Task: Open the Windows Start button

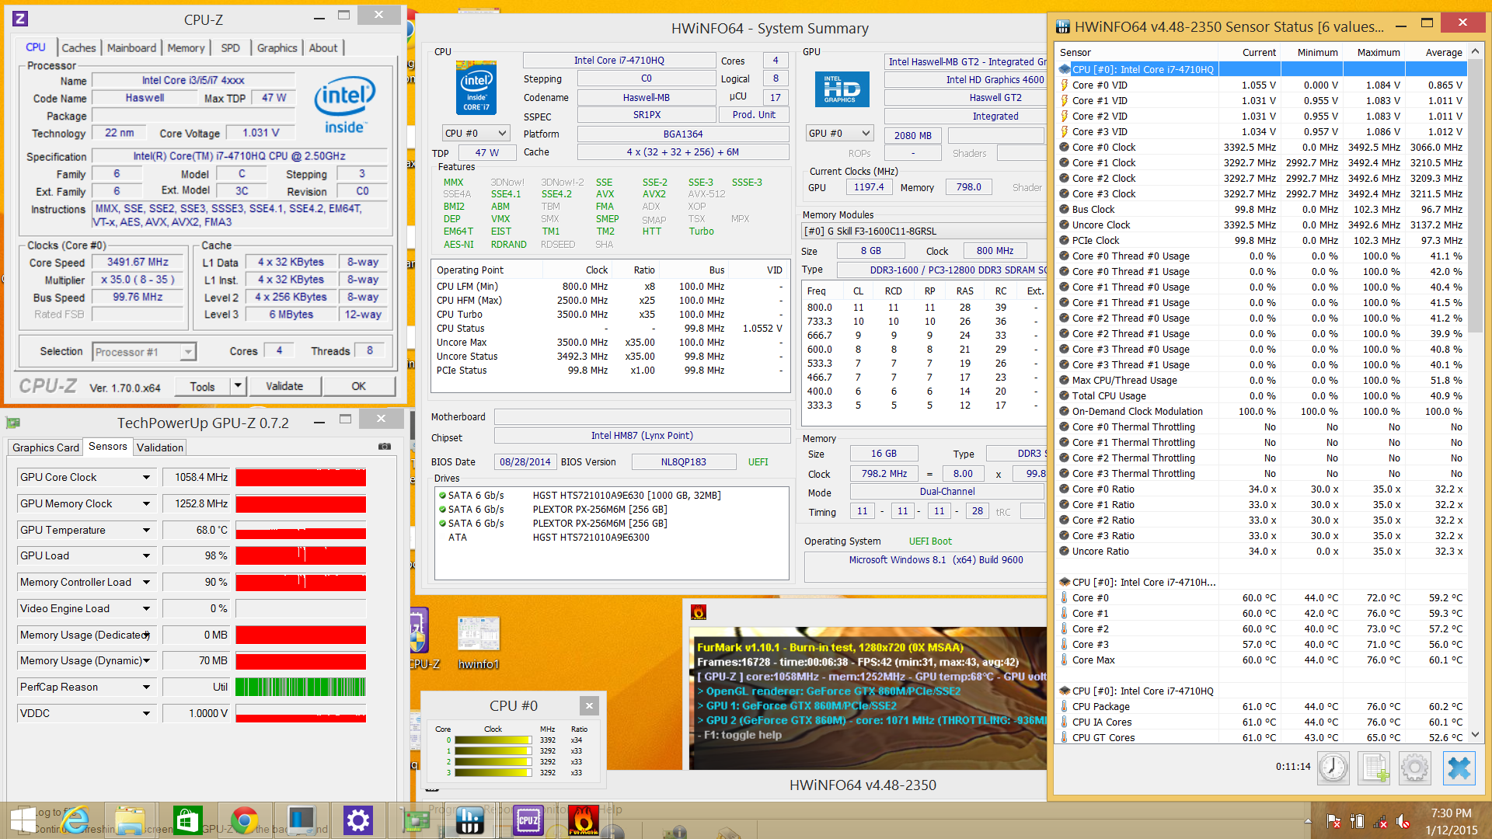Action: 23,820
